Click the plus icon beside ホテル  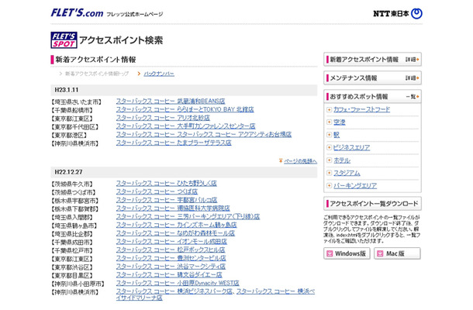tap(329, 160)
